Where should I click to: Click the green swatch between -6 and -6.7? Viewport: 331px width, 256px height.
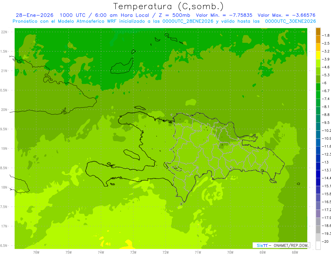click(318, 87)
